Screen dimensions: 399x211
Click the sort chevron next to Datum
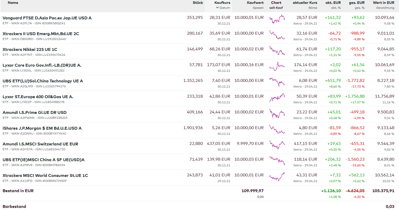pyautogui.click(x=217, y=8)
